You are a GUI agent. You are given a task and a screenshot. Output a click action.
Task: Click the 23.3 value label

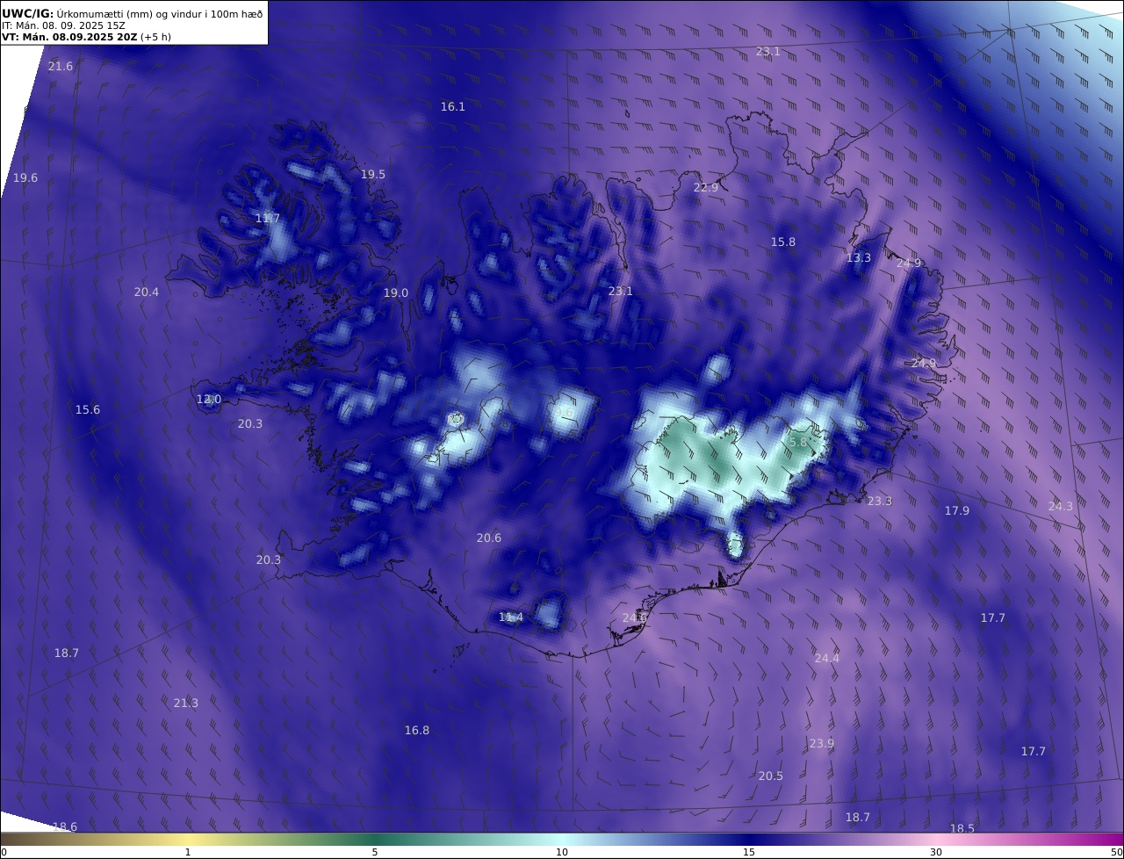(879, 502)
